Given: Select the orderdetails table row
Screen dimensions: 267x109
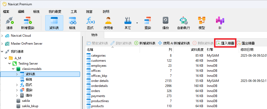Looking at the screenshot, I should point(176,86).
